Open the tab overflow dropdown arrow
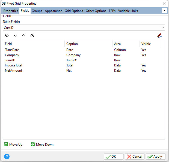 point(164,10)
